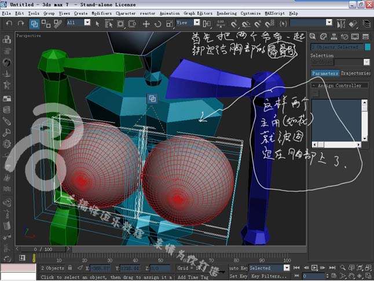374x281 pixels.
Task: Open the Named Selection Sets editor
Action: [283, 24]
